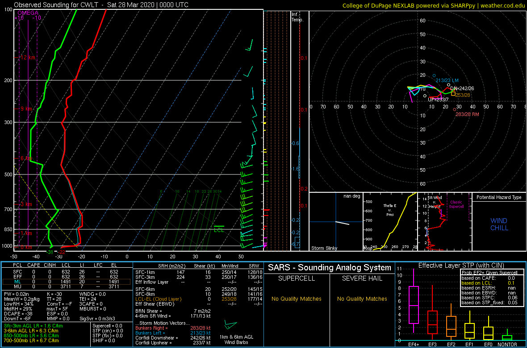Click the '12 km' height label
The height and width of the screenshot is (348, 527).
28,58
